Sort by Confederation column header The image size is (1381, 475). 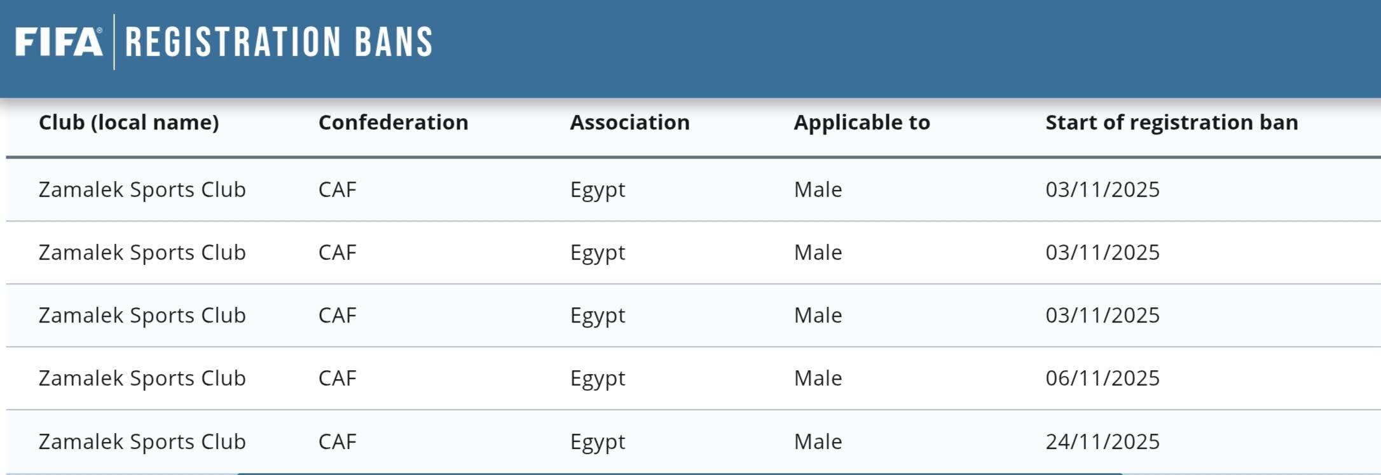point(393,123)
